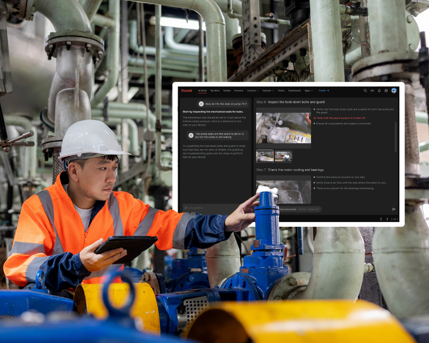
Task: Click the Ask any question input field
Action: 202,208
